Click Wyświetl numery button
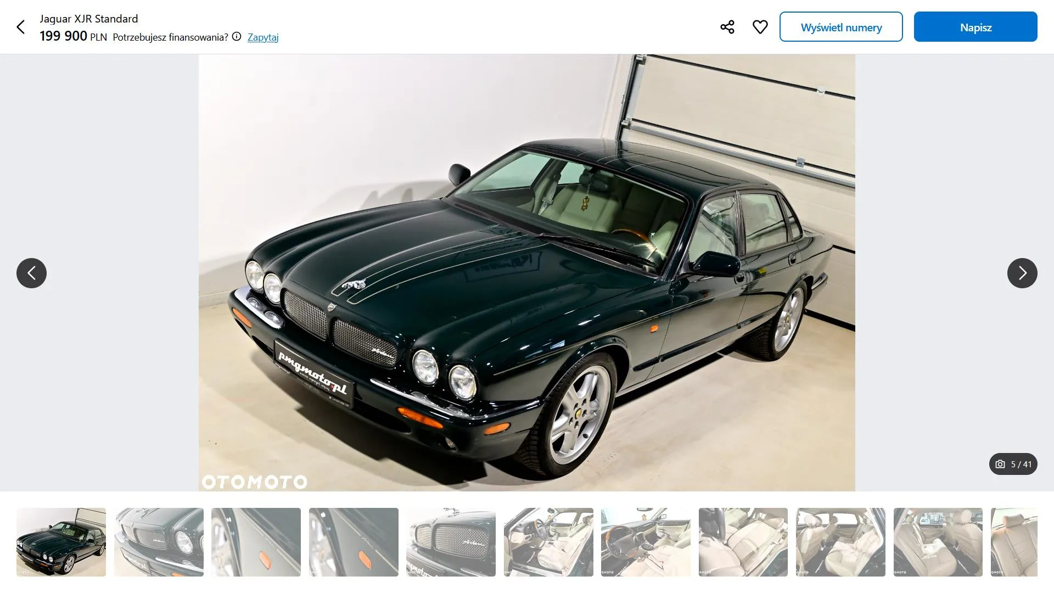 pos(841,27)
